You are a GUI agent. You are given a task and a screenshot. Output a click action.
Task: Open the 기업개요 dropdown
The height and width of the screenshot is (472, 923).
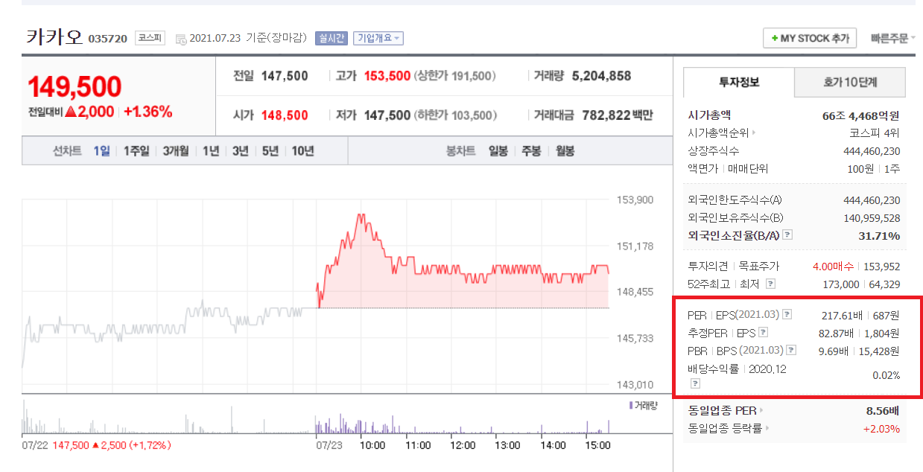tap(378, 38)
